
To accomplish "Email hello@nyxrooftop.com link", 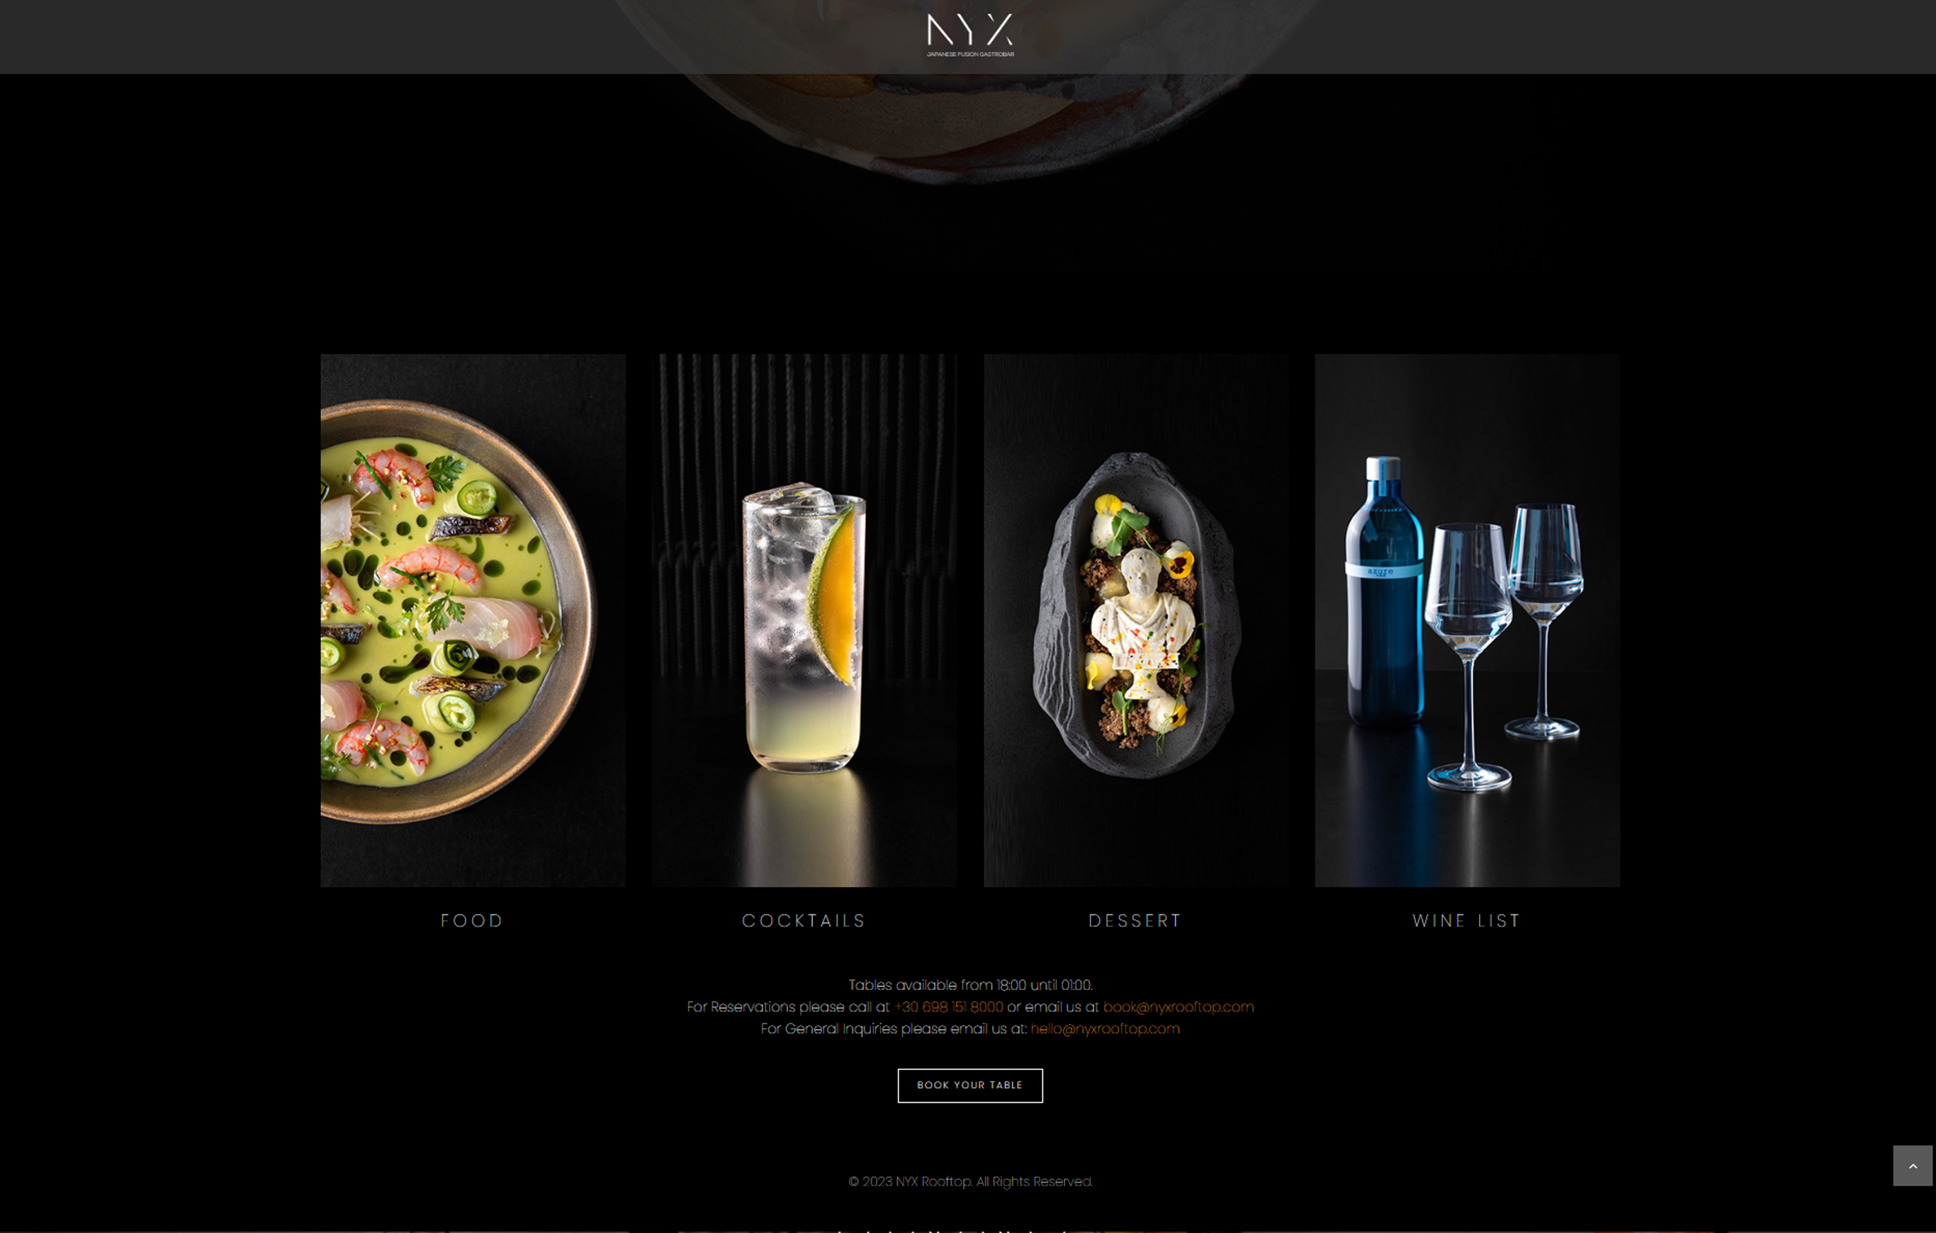I will (1105, 1028).
